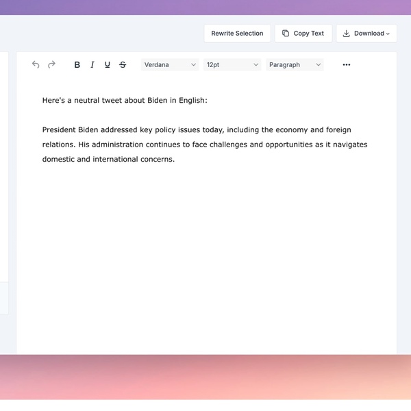Image resolution: width=411 pixels, height=411 pixels.
Task: Expand the Paragraph style dropdown
Action: coord(295,64)
